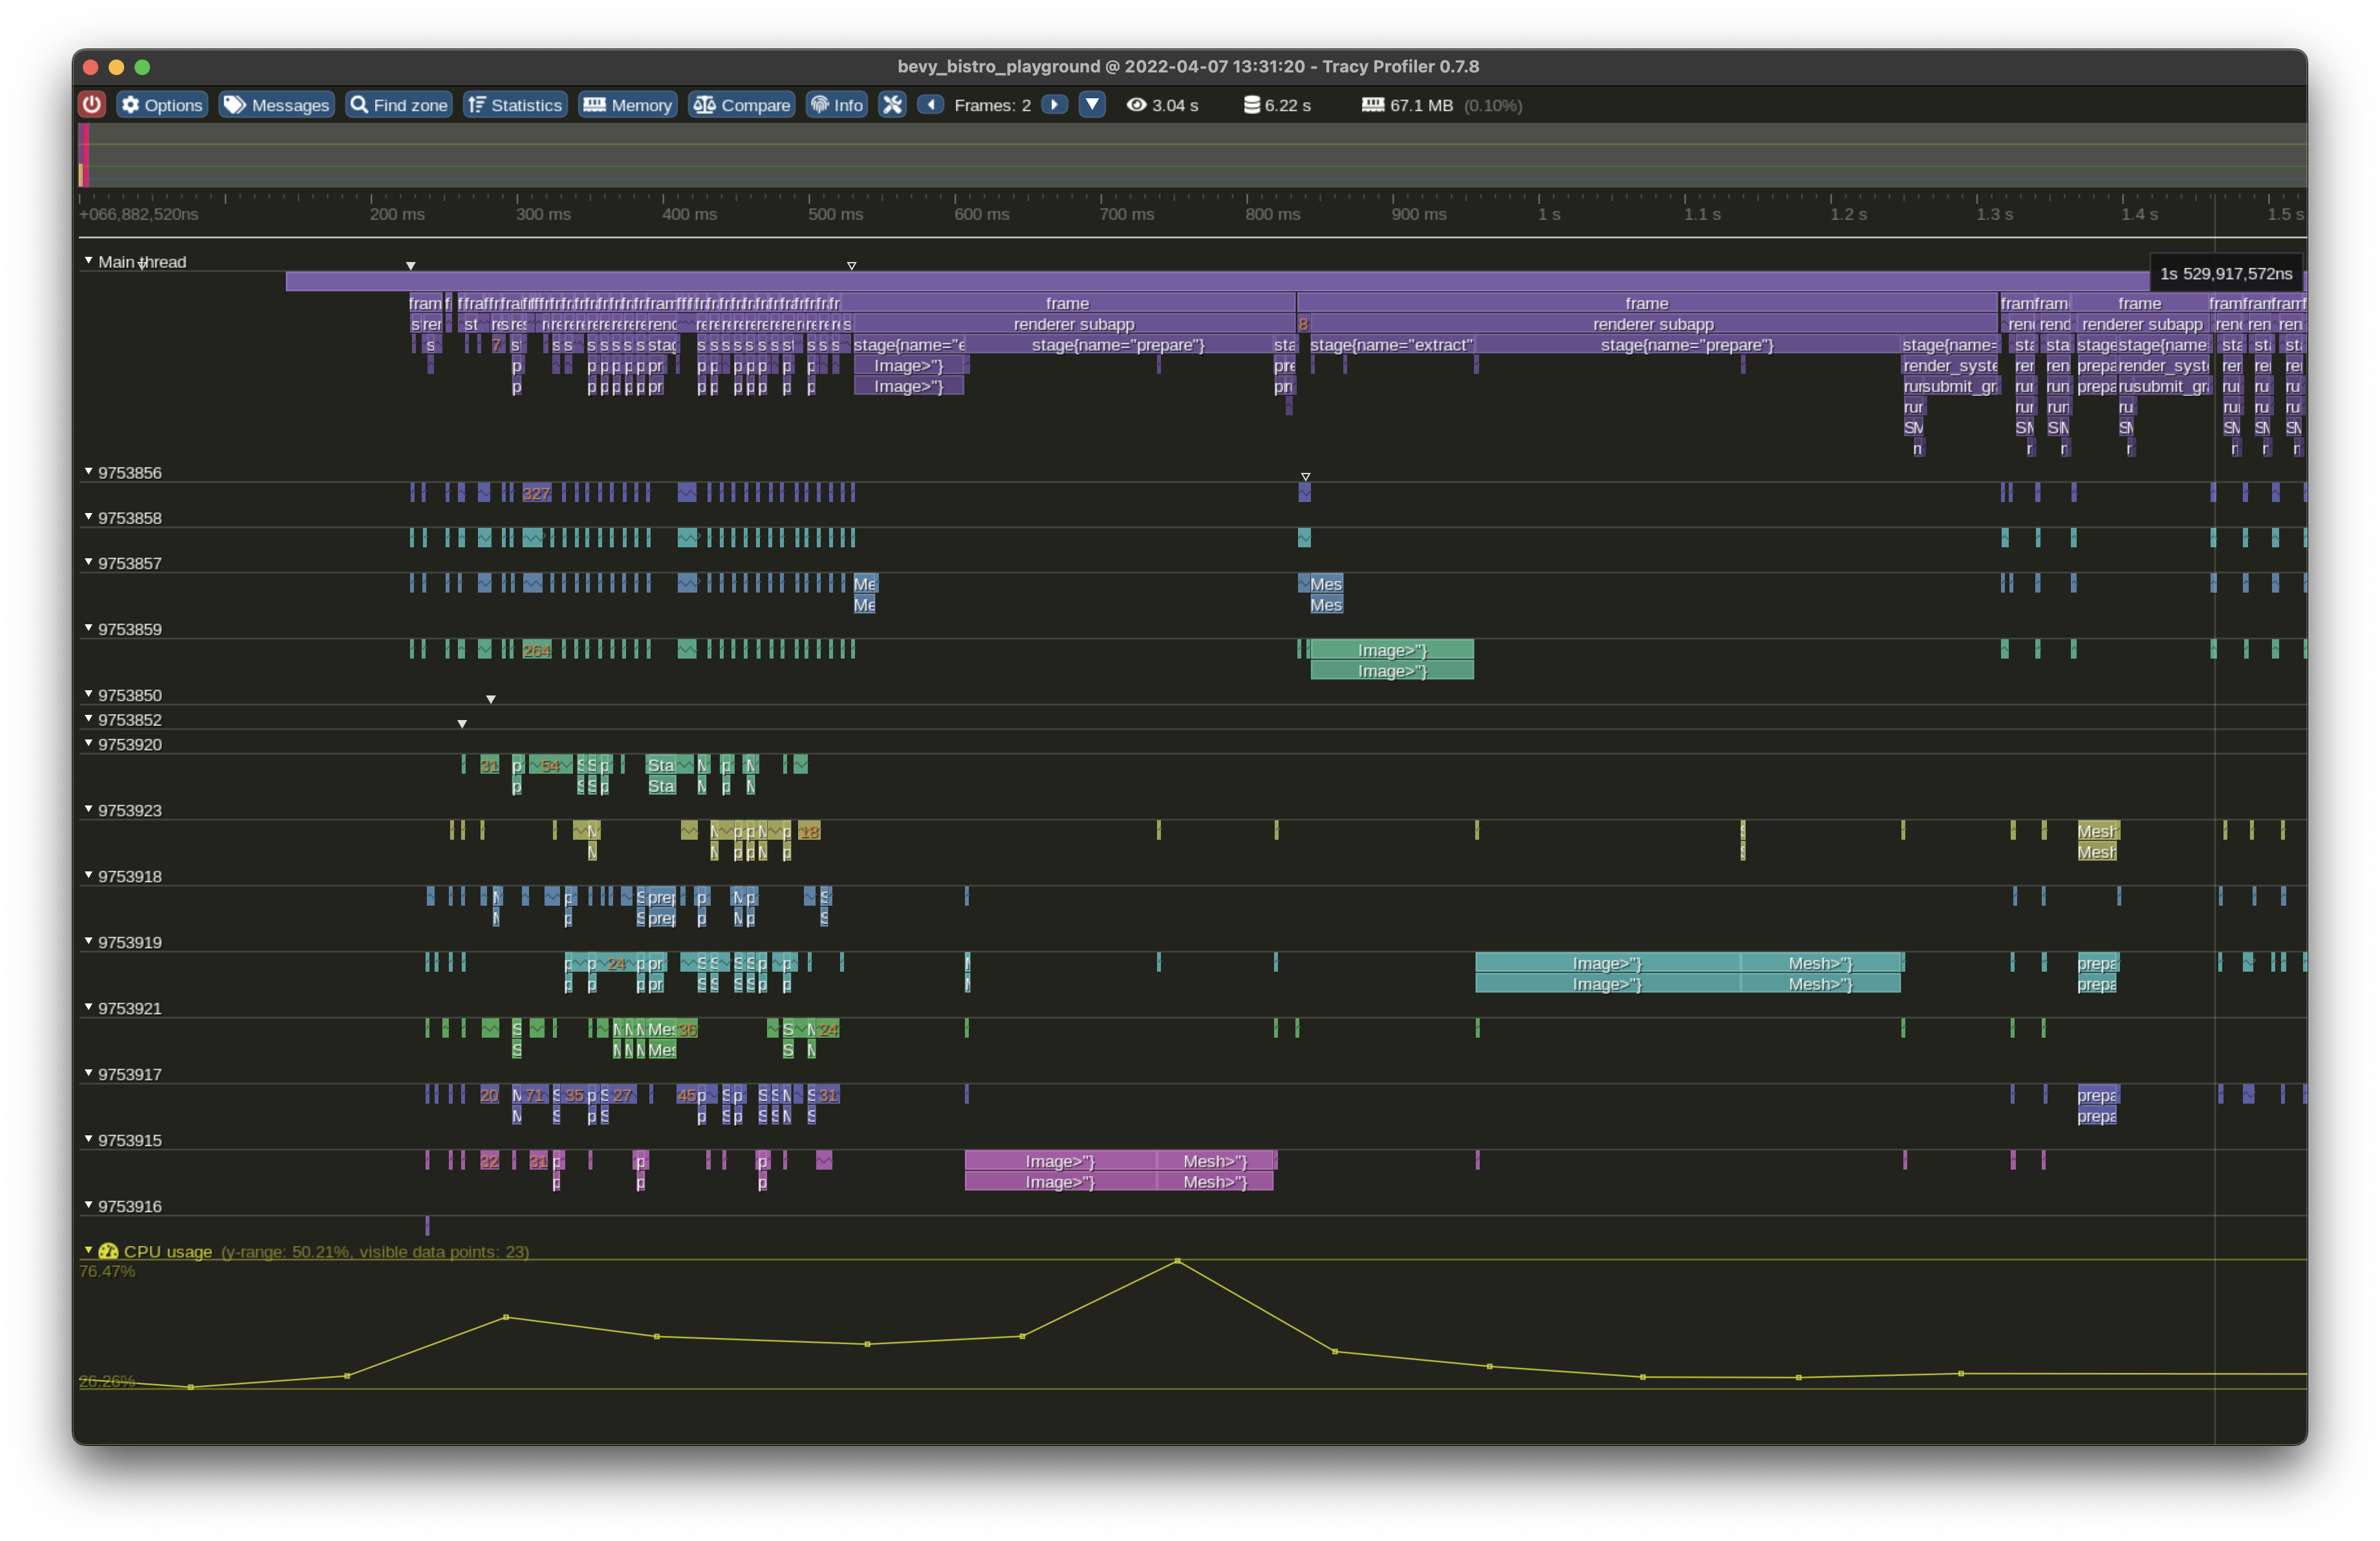Select the 327 collapsed zones on thread 9753856

pyautogui.click(x=537, y=493)
